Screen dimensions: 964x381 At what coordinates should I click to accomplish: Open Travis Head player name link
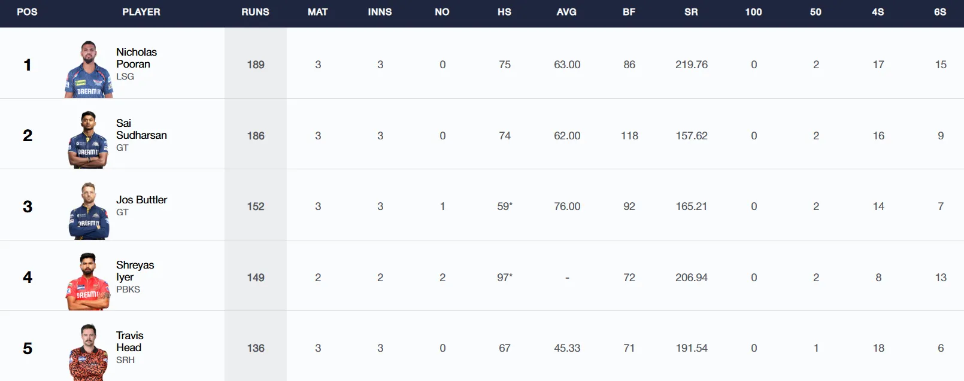coord(129,342)
